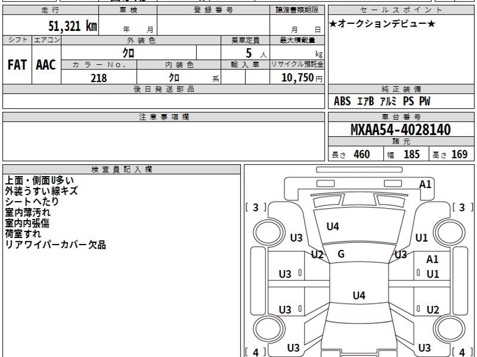Viewport: 477px width, 357px height.
Task: Select ABS in the equipment list
Action: tap(342, 102)
